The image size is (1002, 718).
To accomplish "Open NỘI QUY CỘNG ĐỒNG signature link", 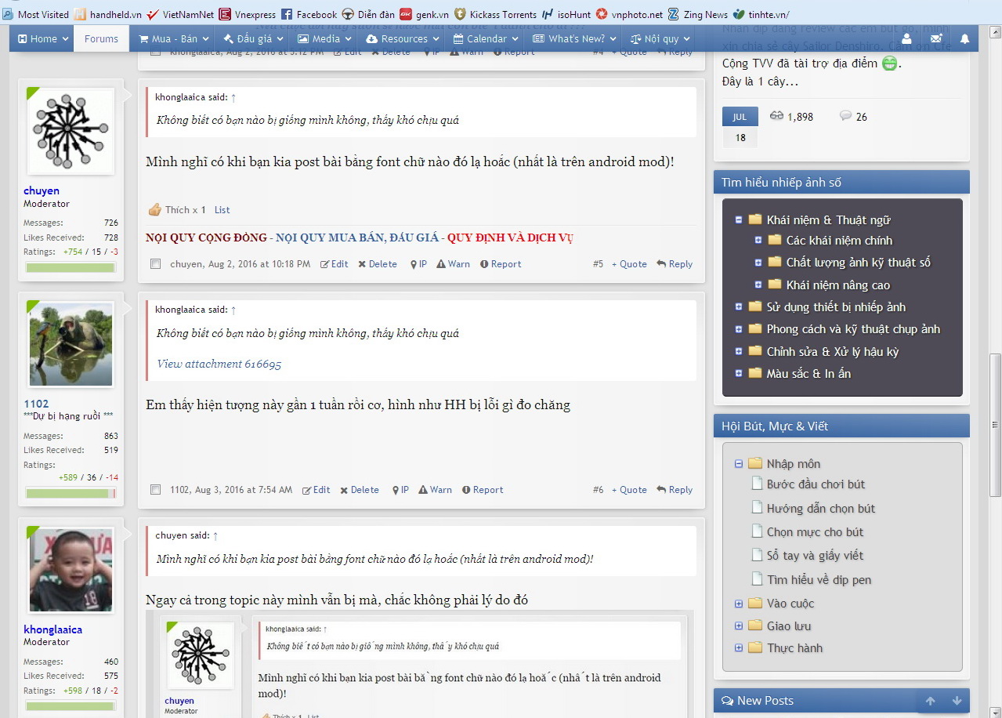I will 207,238.
